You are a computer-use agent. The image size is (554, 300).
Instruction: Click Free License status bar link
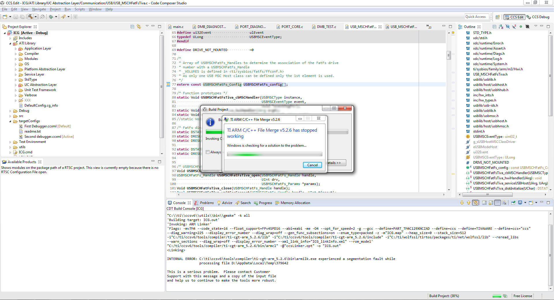(x=523, y=296)
